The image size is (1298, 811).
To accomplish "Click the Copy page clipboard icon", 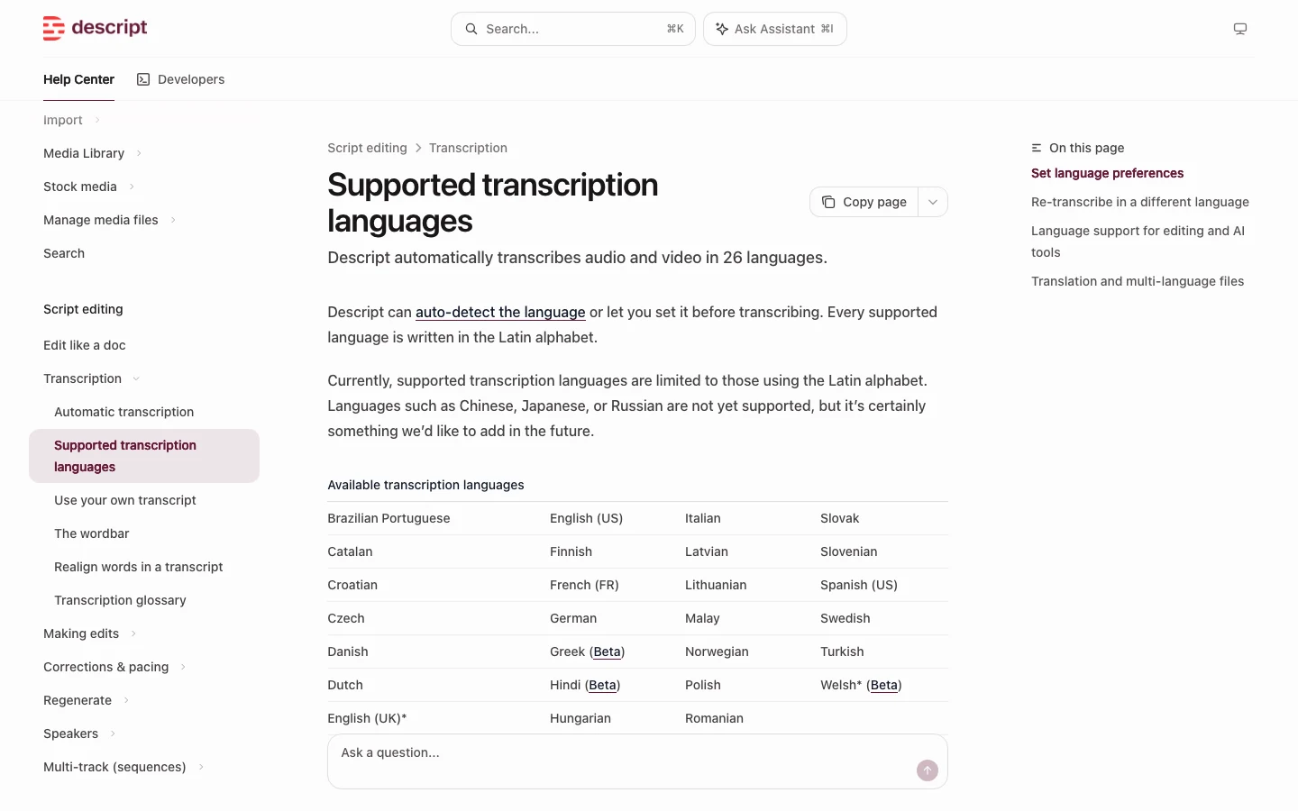I will [x=828, y=202].
